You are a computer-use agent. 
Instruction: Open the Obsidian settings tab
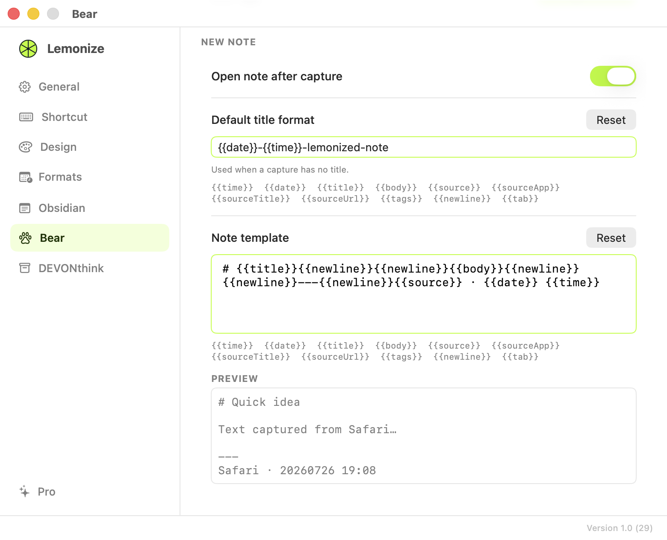pos(90,208)
